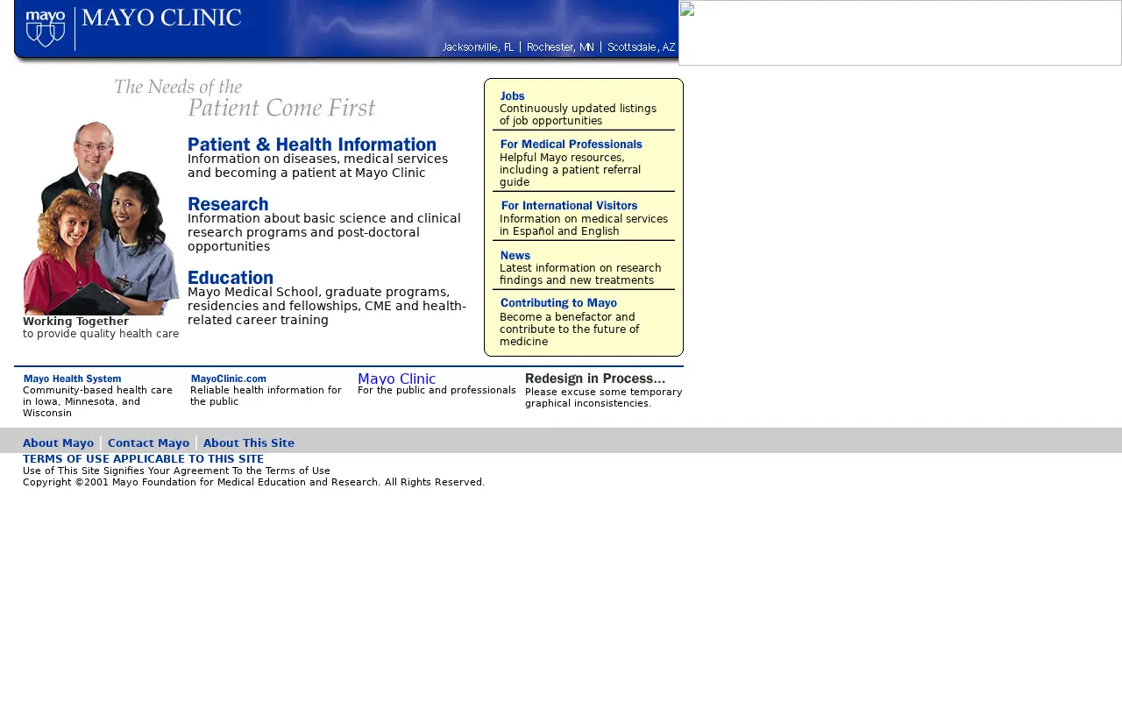Open the Jacksonville, FL location link
Screen dimensions: 1122x701
point(478,47)
